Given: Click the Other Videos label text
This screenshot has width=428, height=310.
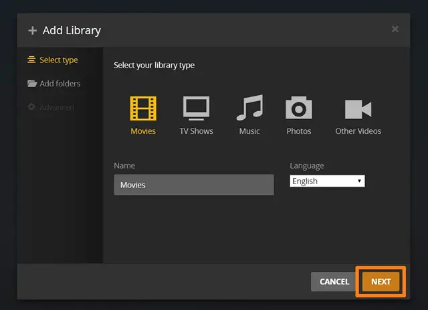Looking at the screenshot, I should pos(358,131).
